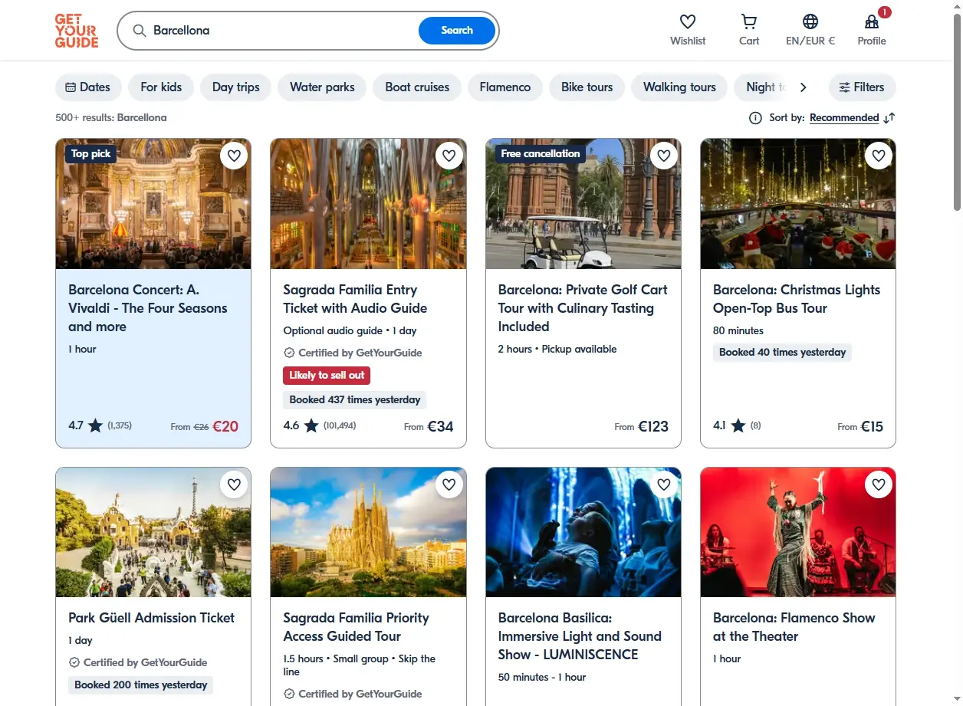Wishlist the Flamenco Show at the Theater
The image size is (963, 706).
879,484
